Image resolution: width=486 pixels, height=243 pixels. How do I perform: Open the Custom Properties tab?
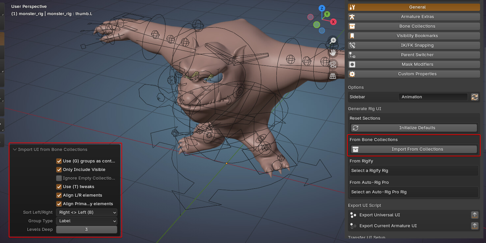tap(414, 74)
